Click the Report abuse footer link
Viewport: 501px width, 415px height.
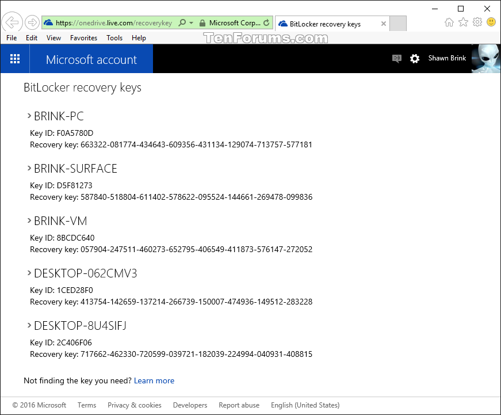(x=239, y=405)
